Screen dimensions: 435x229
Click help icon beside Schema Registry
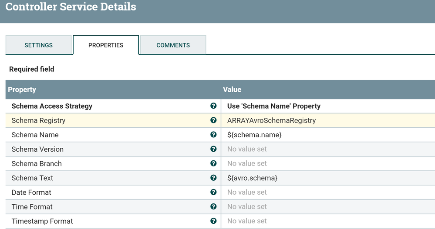(x=213, y=120)
